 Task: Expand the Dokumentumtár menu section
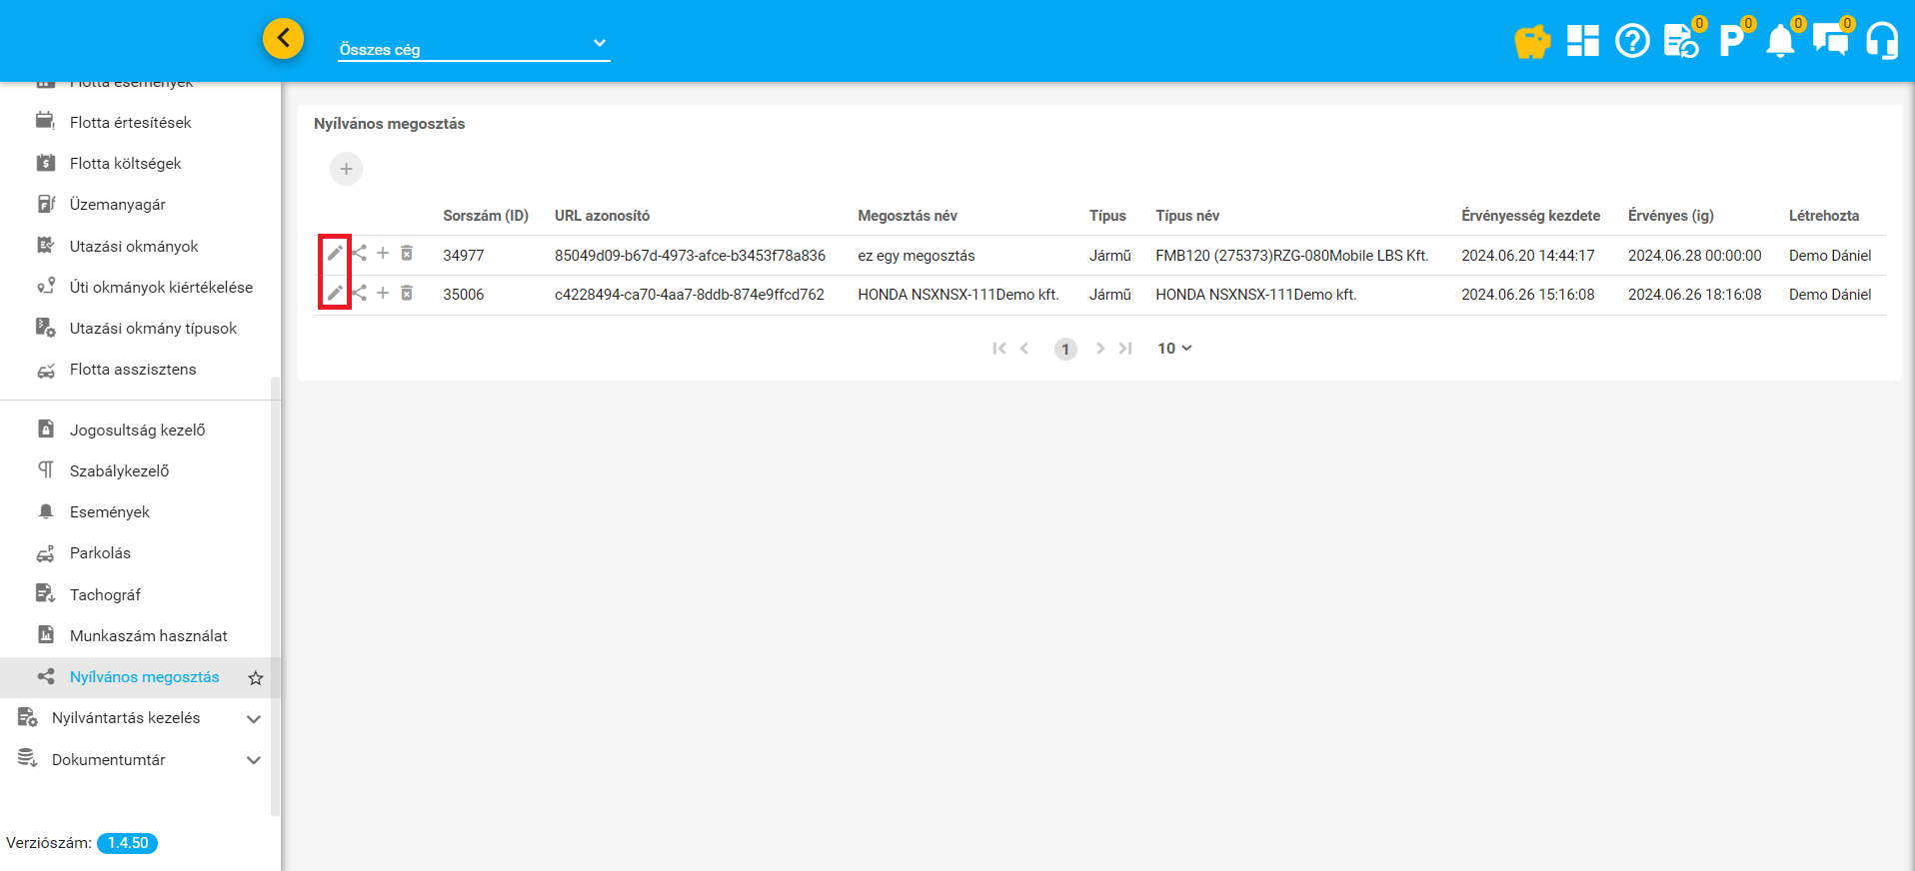[x=254, y=760]
